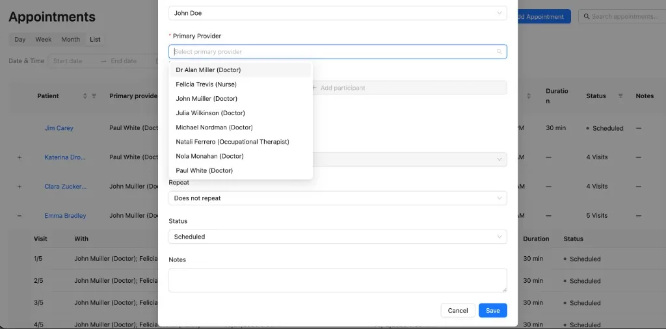This screenshot has height=329, width=666.
Task: Save the appointment
Action: pos(493,311)
